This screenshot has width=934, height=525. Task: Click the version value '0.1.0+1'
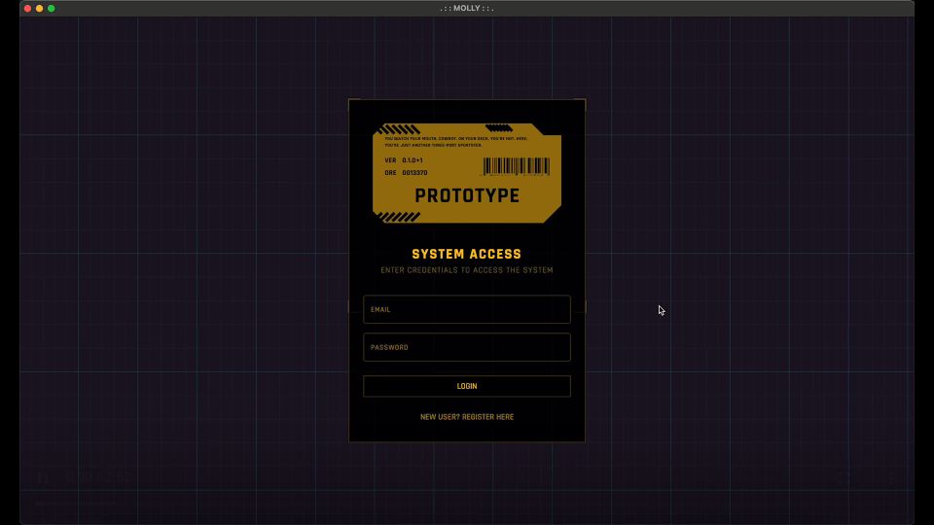point(413,160)
